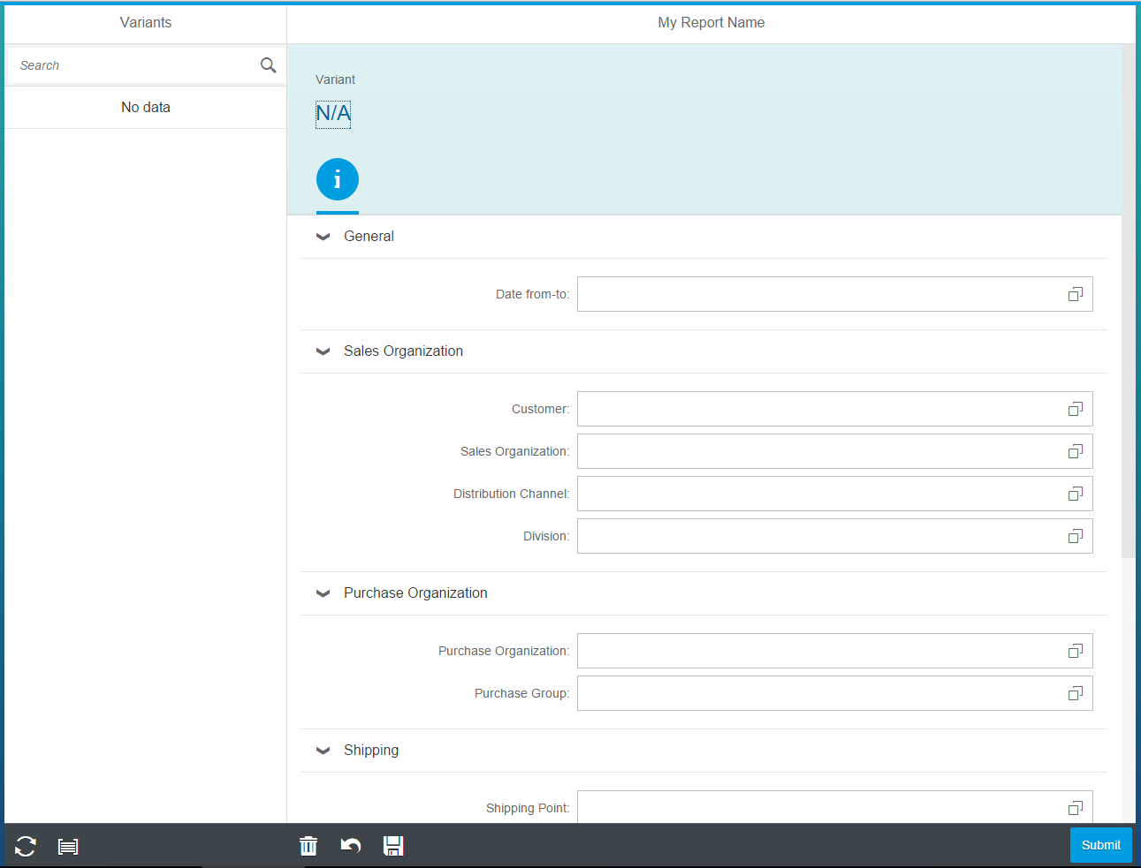1141x868 pixels.
Task: Click the save floppy disk icon
Action: coord(393,846)
